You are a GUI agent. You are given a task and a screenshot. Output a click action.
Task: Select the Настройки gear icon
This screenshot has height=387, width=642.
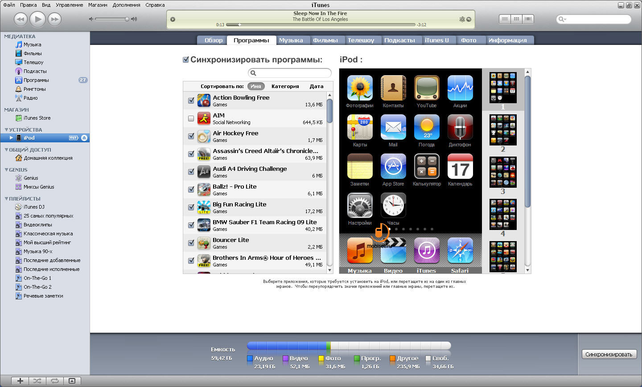(360, 206)
